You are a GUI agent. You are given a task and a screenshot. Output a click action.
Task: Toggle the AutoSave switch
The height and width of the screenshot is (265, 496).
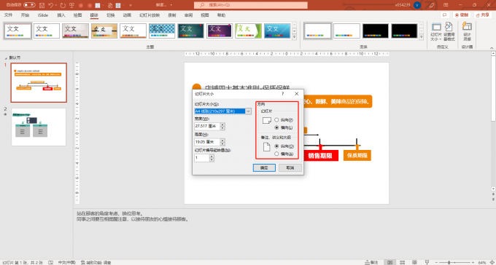coord(29,5)
